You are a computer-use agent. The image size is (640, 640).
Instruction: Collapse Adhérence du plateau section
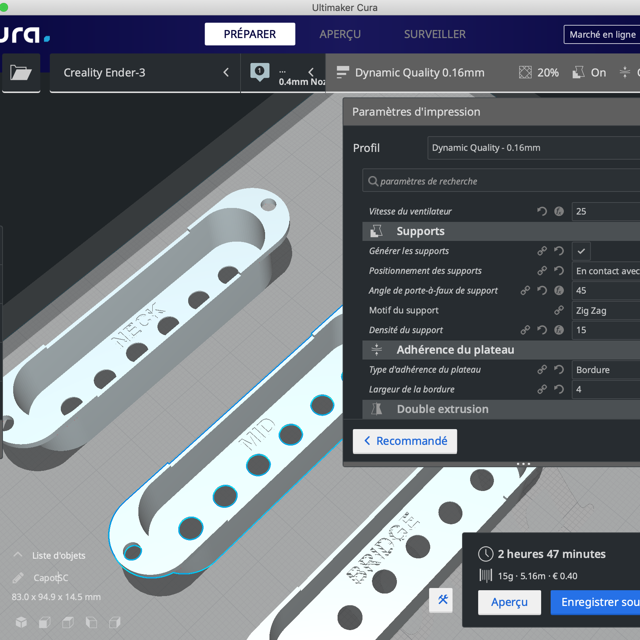tap(455, 350)
